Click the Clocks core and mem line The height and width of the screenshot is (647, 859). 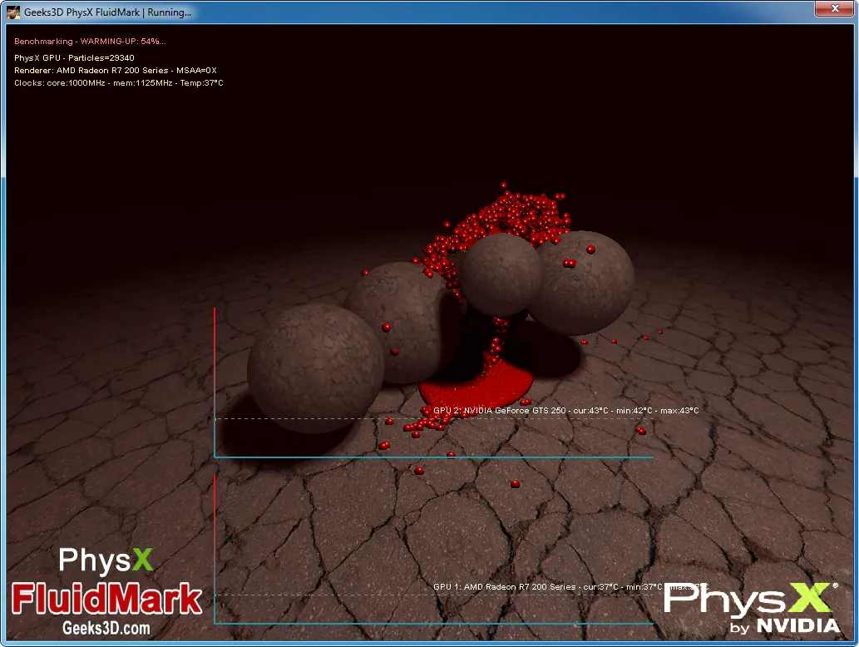pyautogui.click(x=118, y=83)
